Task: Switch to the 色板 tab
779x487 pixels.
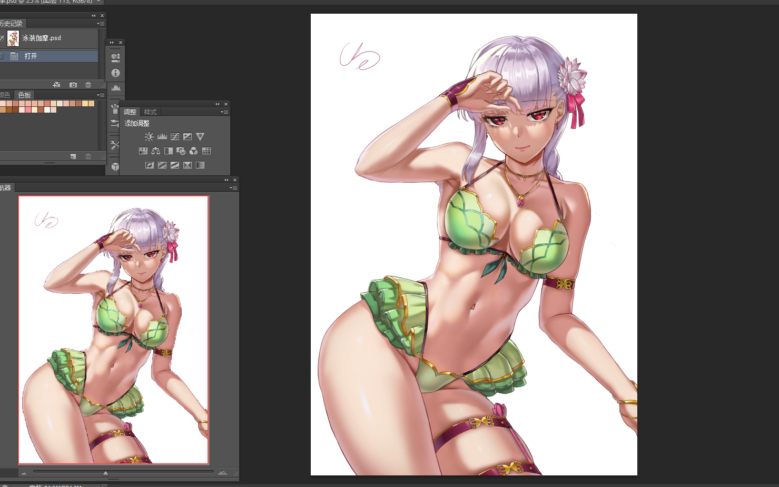Action: [x=24, y=95]
